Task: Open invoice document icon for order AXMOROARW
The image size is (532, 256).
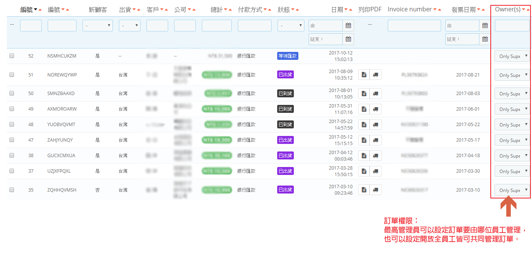Action: click(364, 109)
